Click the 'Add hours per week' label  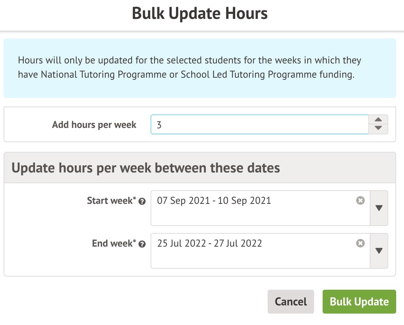[94, 125]
